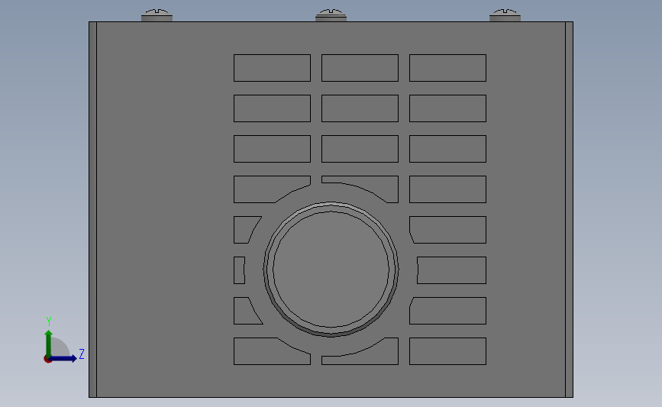The image size is (662, 407).
Task: Select the middle screw head on top edge
Action: (331, 15)
